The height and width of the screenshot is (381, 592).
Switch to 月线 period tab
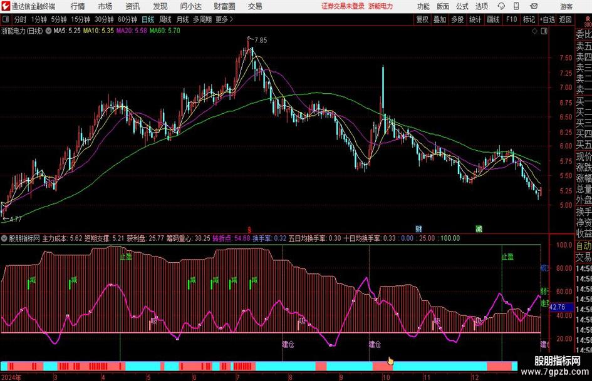click(x=183, y=19)
